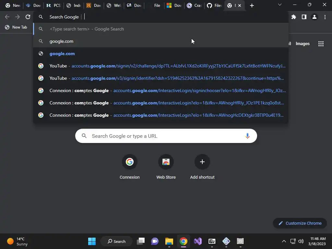Expand the tab search dropdown arrow

pyautogui.click(x=280, y=5)
